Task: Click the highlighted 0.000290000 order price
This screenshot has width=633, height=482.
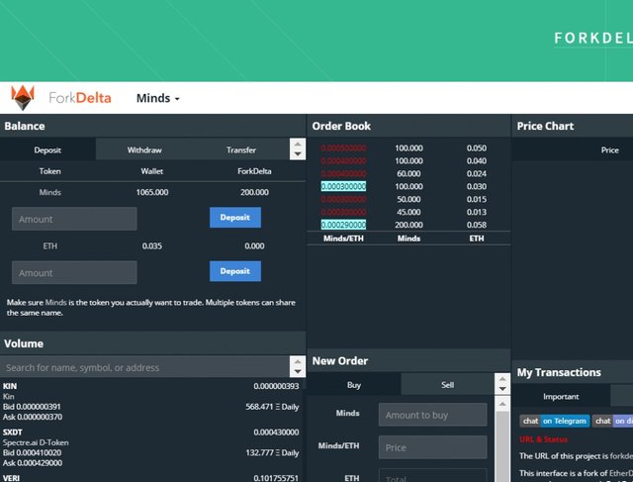Action: (343, 225)
